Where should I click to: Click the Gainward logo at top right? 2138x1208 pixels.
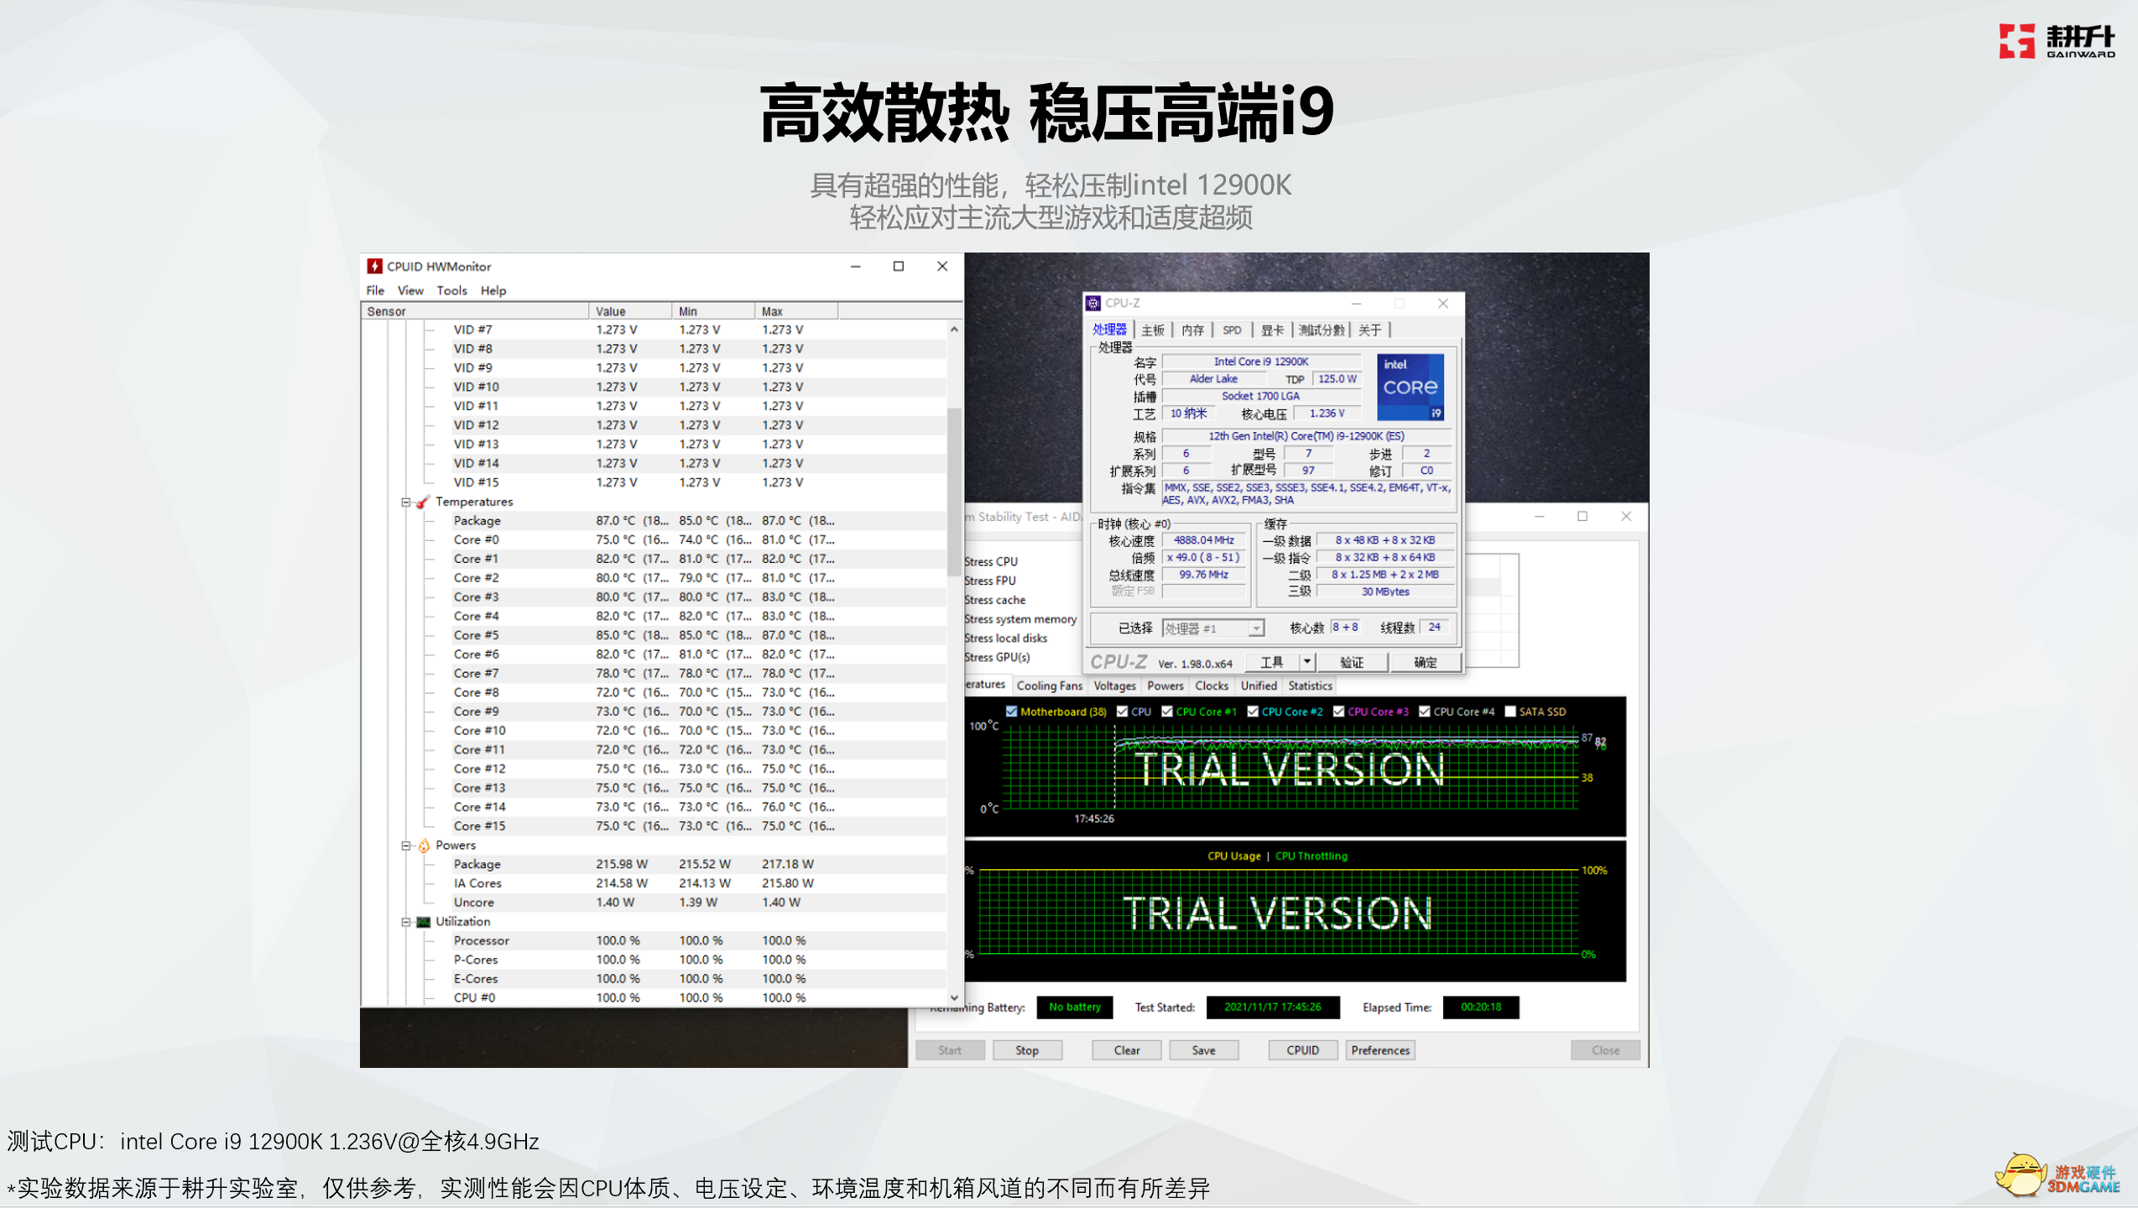pyautogui.click(x=2056, y=40)
